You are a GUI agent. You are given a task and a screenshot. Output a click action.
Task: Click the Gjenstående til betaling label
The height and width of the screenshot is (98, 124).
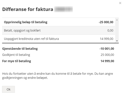(x=20, y=49)
